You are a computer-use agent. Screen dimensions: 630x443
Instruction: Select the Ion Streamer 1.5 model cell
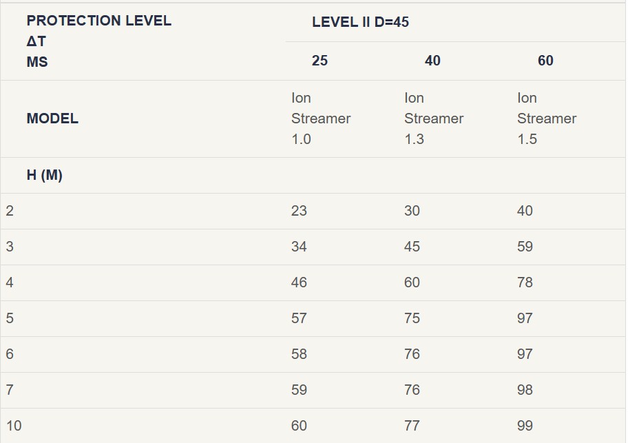(547, 119)
